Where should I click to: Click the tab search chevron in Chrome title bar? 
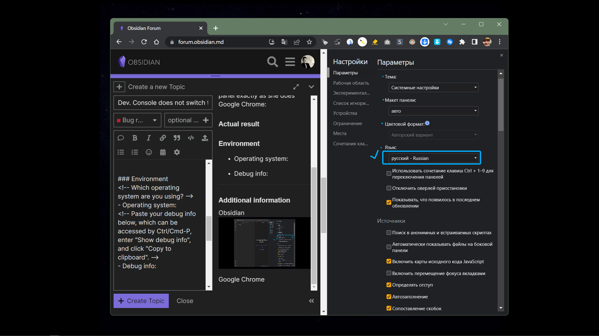(x=446, y=24)
